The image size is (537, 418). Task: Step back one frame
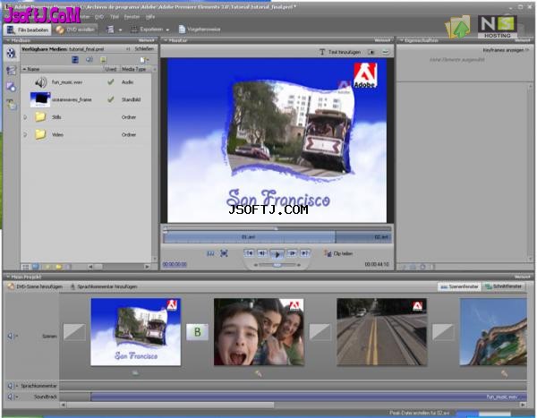coord(262,253)
